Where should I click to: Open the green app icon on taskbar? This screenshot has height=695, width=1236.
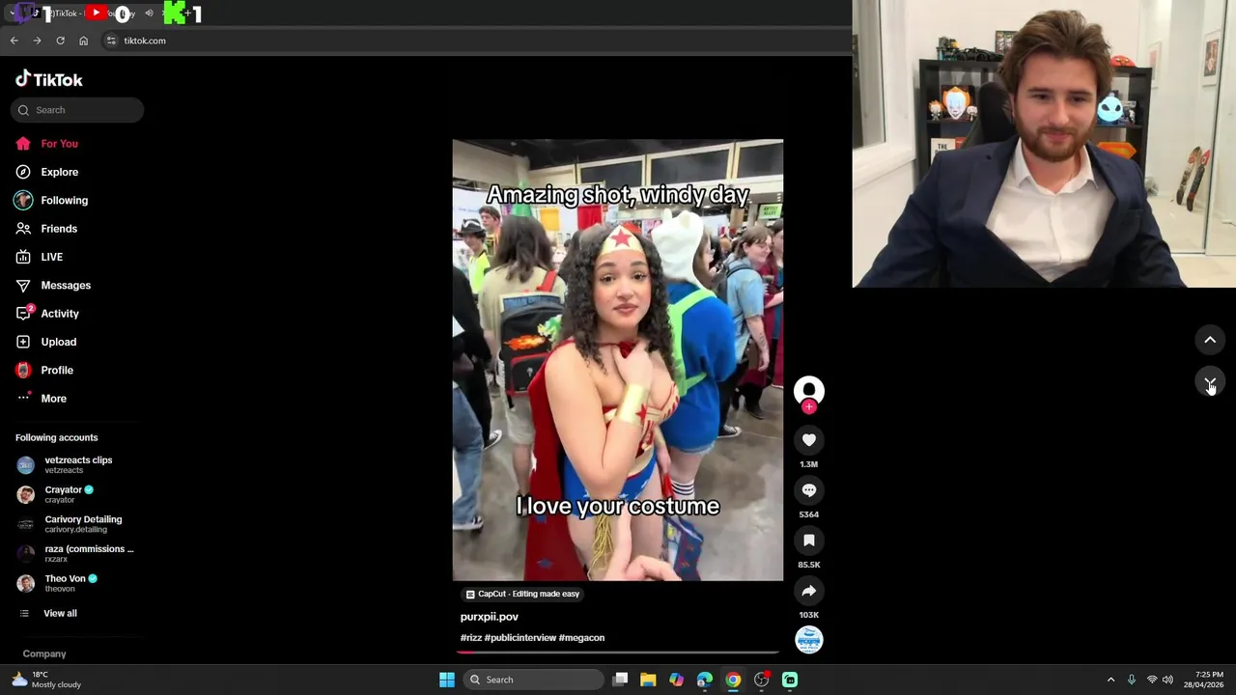[790, 680]
